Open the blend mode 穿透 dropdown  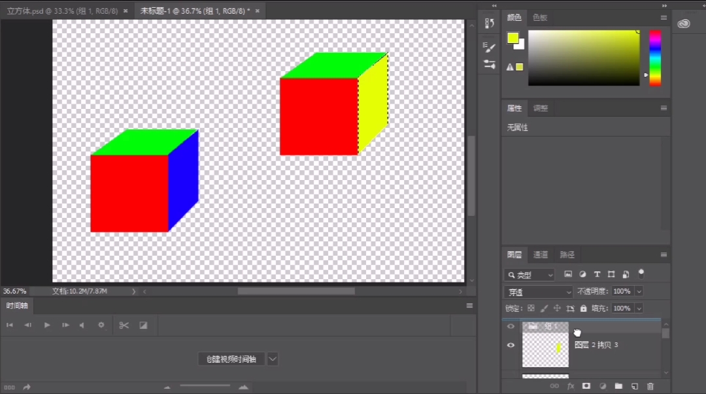pyautogui.click(x=539, y=292)
